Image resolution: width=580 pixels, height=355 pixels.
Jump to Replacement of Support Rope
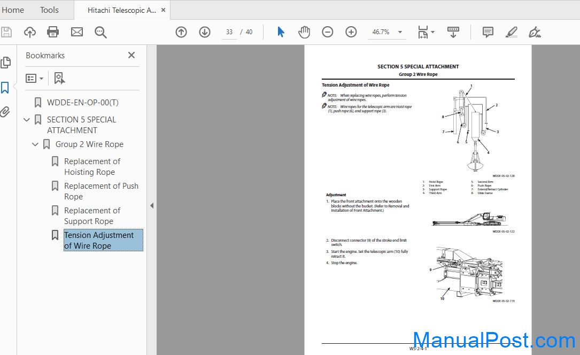click(92, 216)
